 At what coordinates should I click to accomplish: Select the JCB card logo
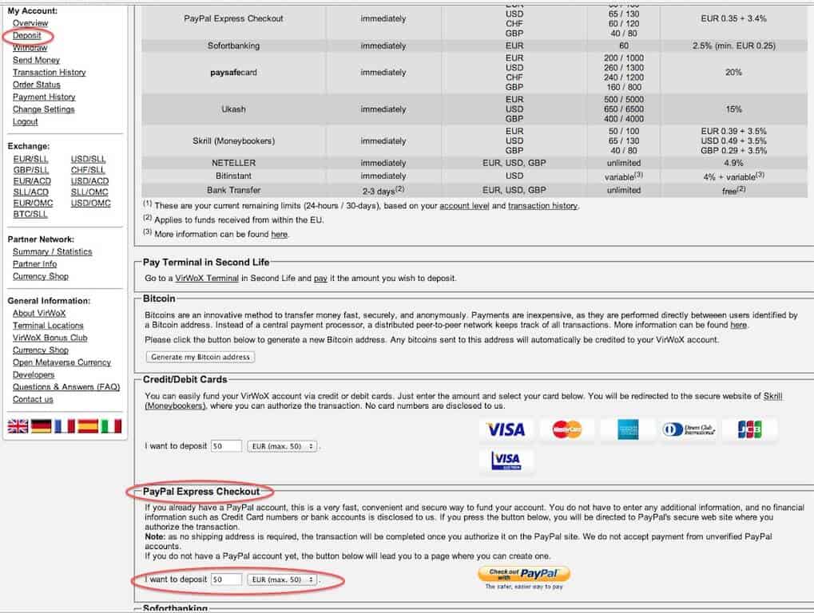749,429
